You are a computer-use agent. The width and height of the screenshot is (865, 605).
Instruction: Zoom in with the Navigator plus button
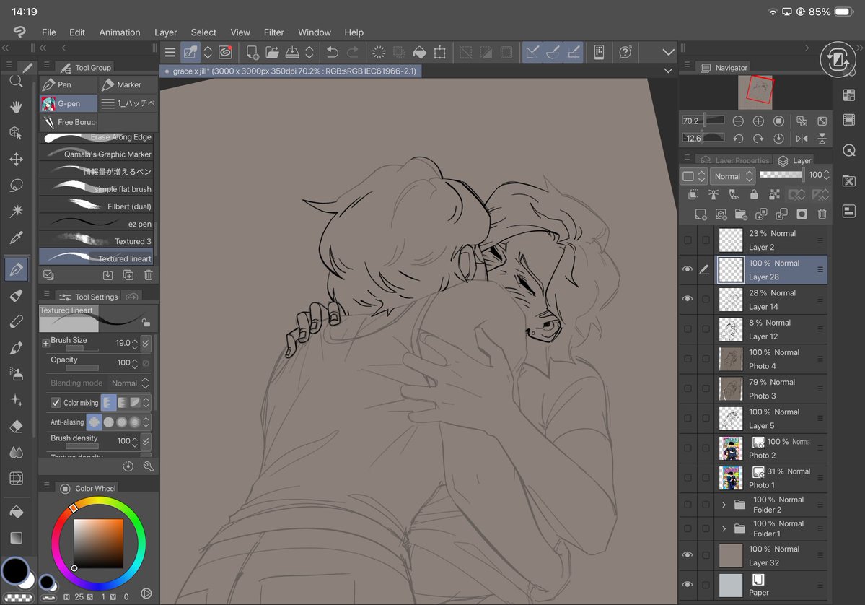point(758,121)
